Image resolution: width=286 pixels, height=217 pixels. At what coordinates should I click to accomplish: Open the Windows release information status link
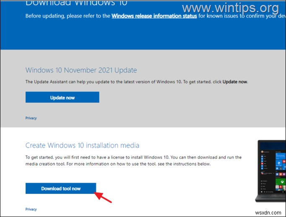154,16
